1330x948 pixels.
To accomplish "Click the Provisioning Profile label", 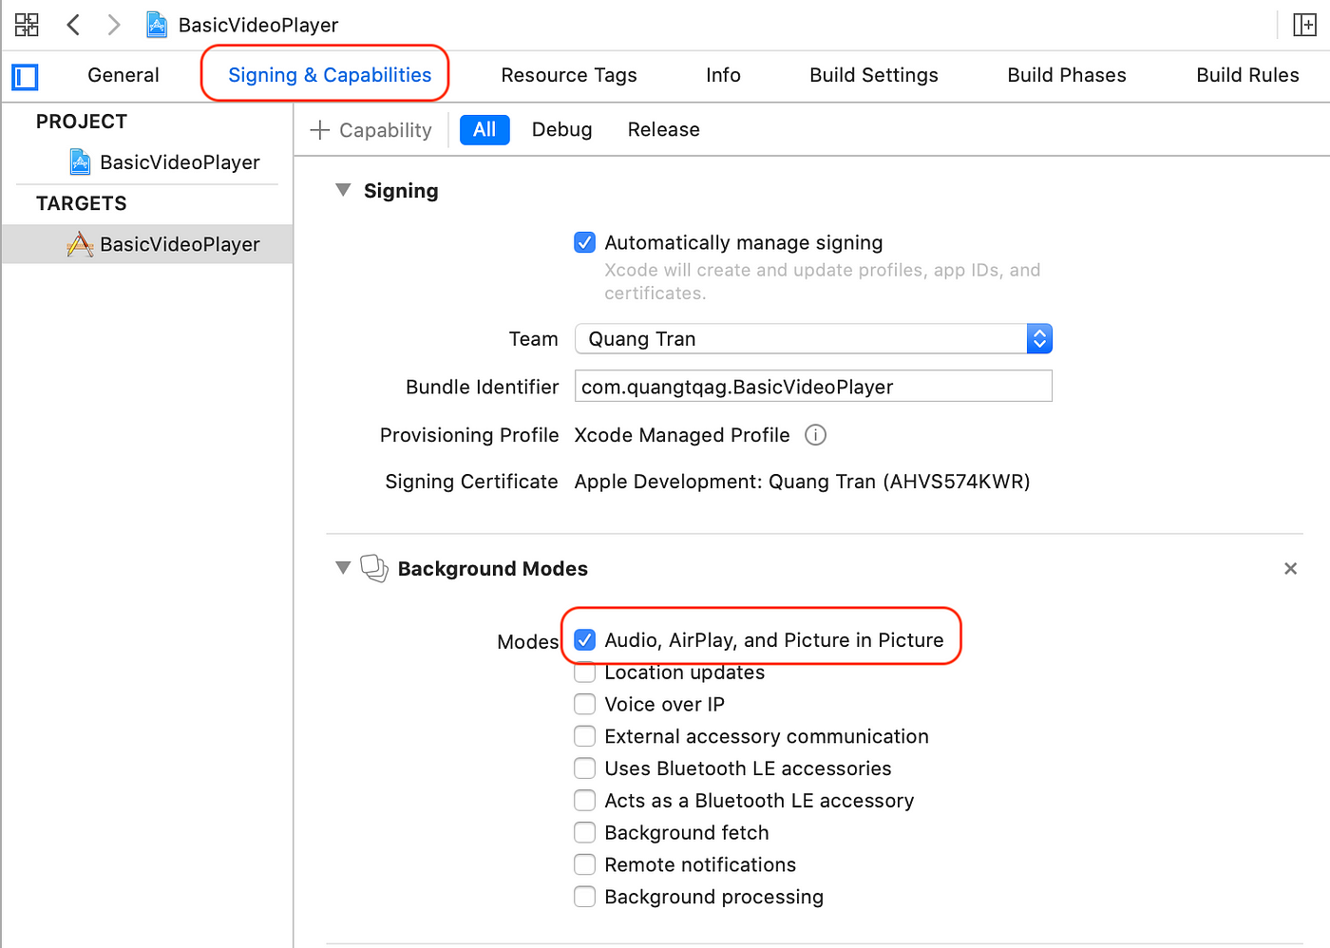I will (469, 435).
